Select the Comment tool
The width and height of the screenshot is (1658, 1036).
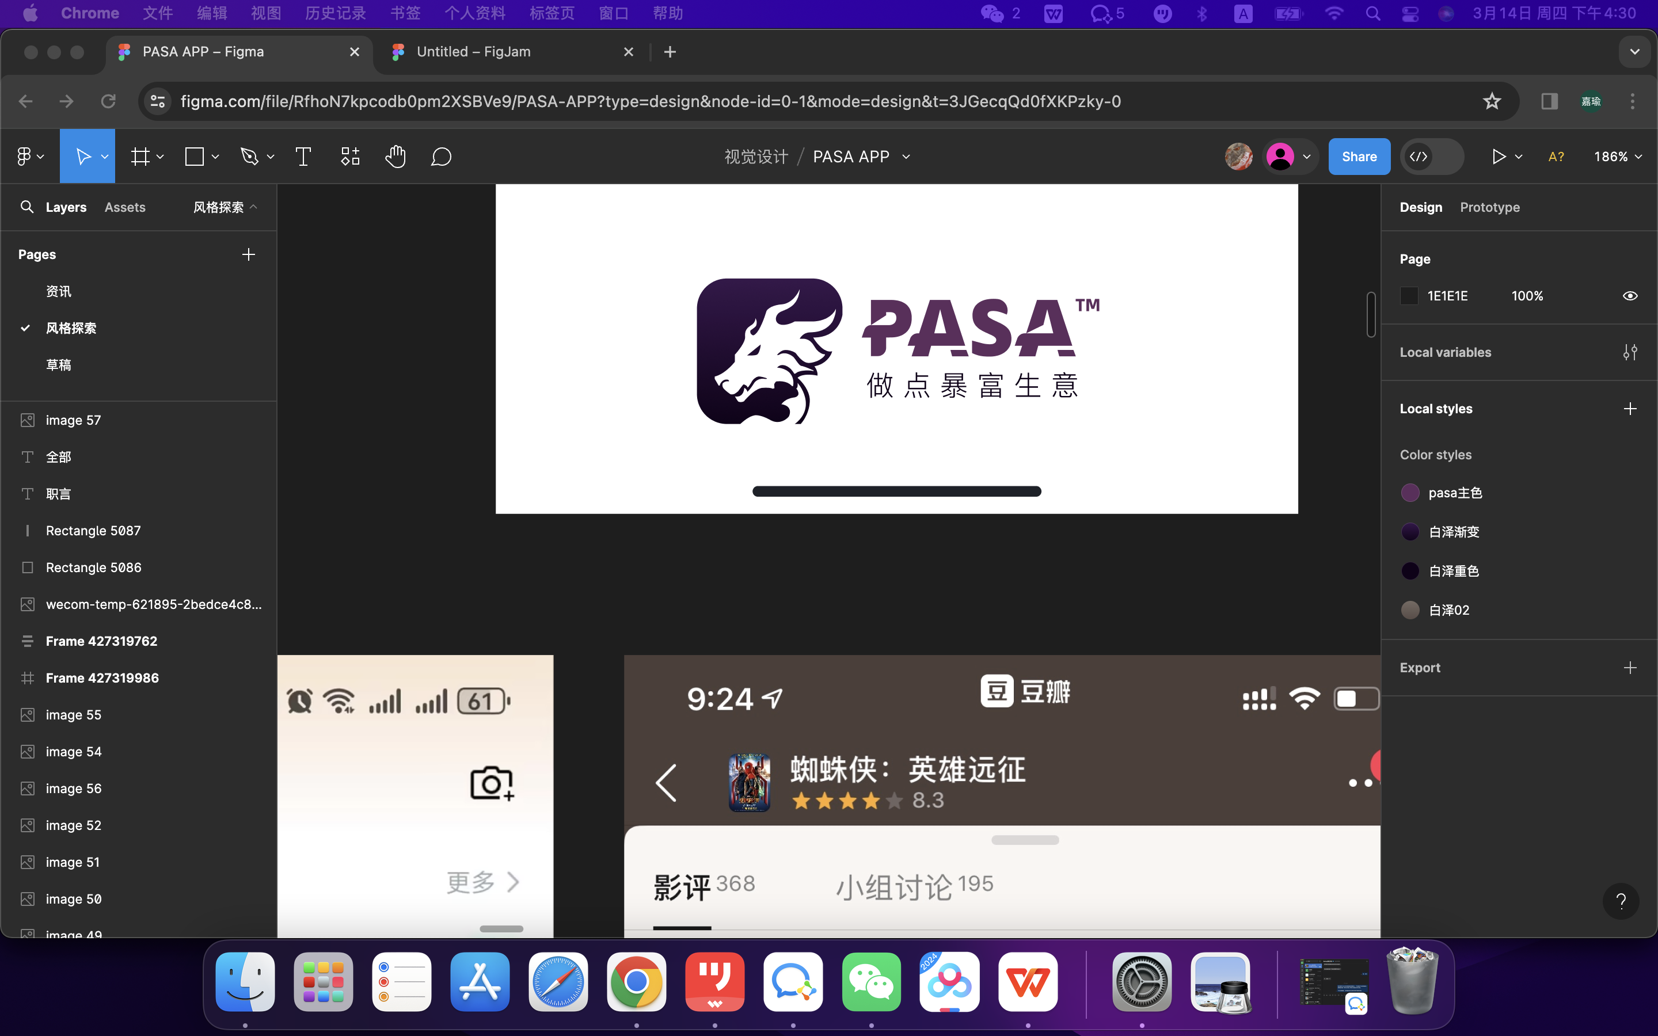[x=441, y=157]
